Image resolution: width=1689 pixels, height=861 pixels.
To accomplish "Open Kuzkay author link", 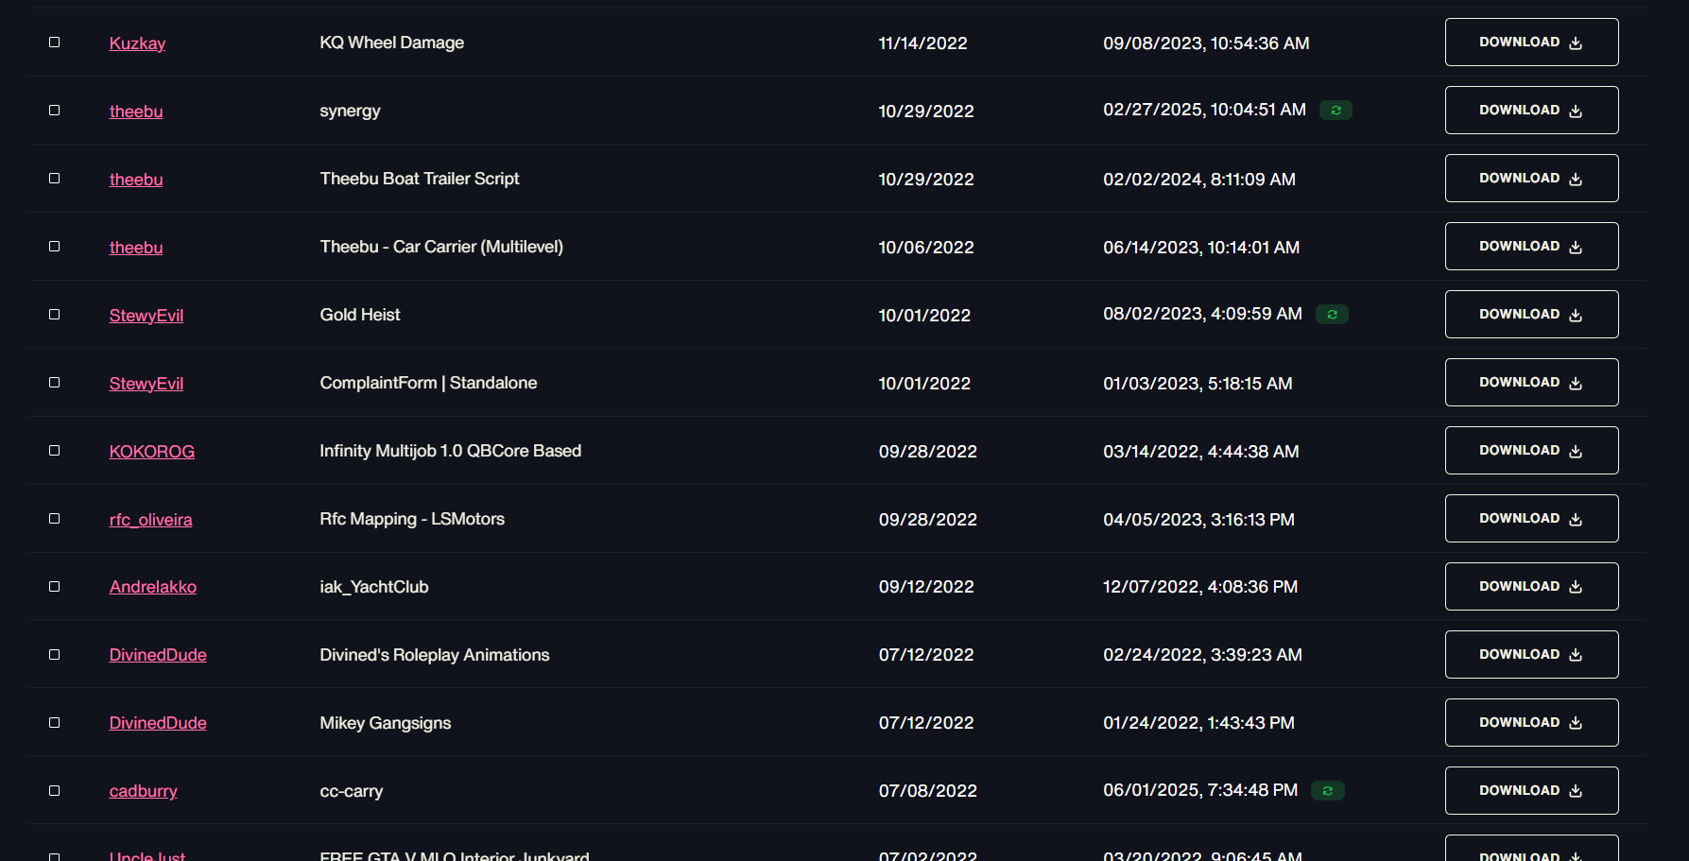I will (x=137, y=43).
